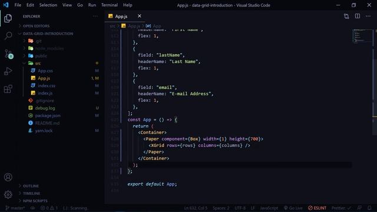Collapse the DATA-GRID-INTRODUCTION folder section
Image resolution: width=377 pixels, height=212 pixels.
(x=48, y=34)
